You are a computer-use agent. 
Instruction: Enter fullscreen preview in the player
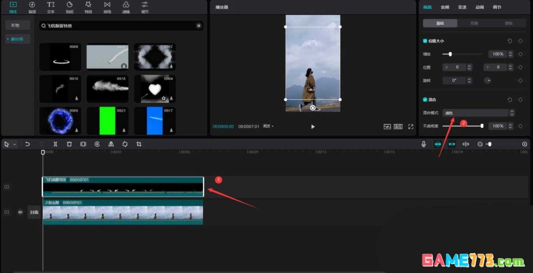[411, 127]
